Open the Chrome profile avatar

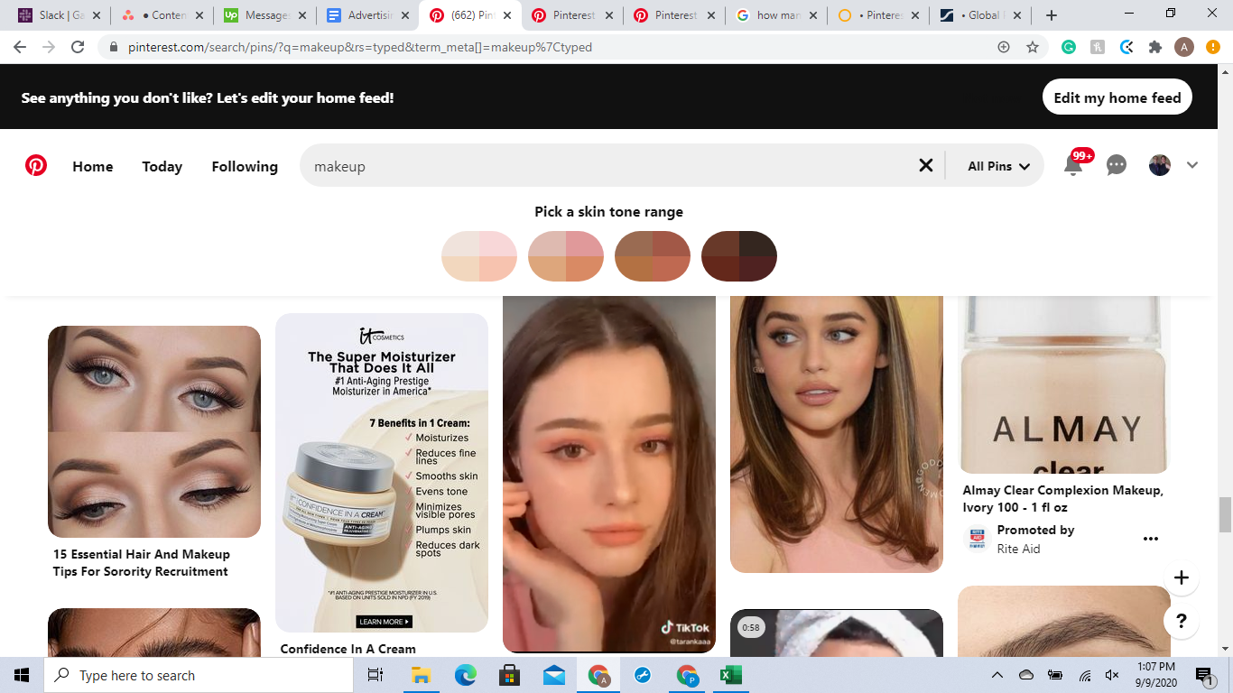[x=1184, y=47]
